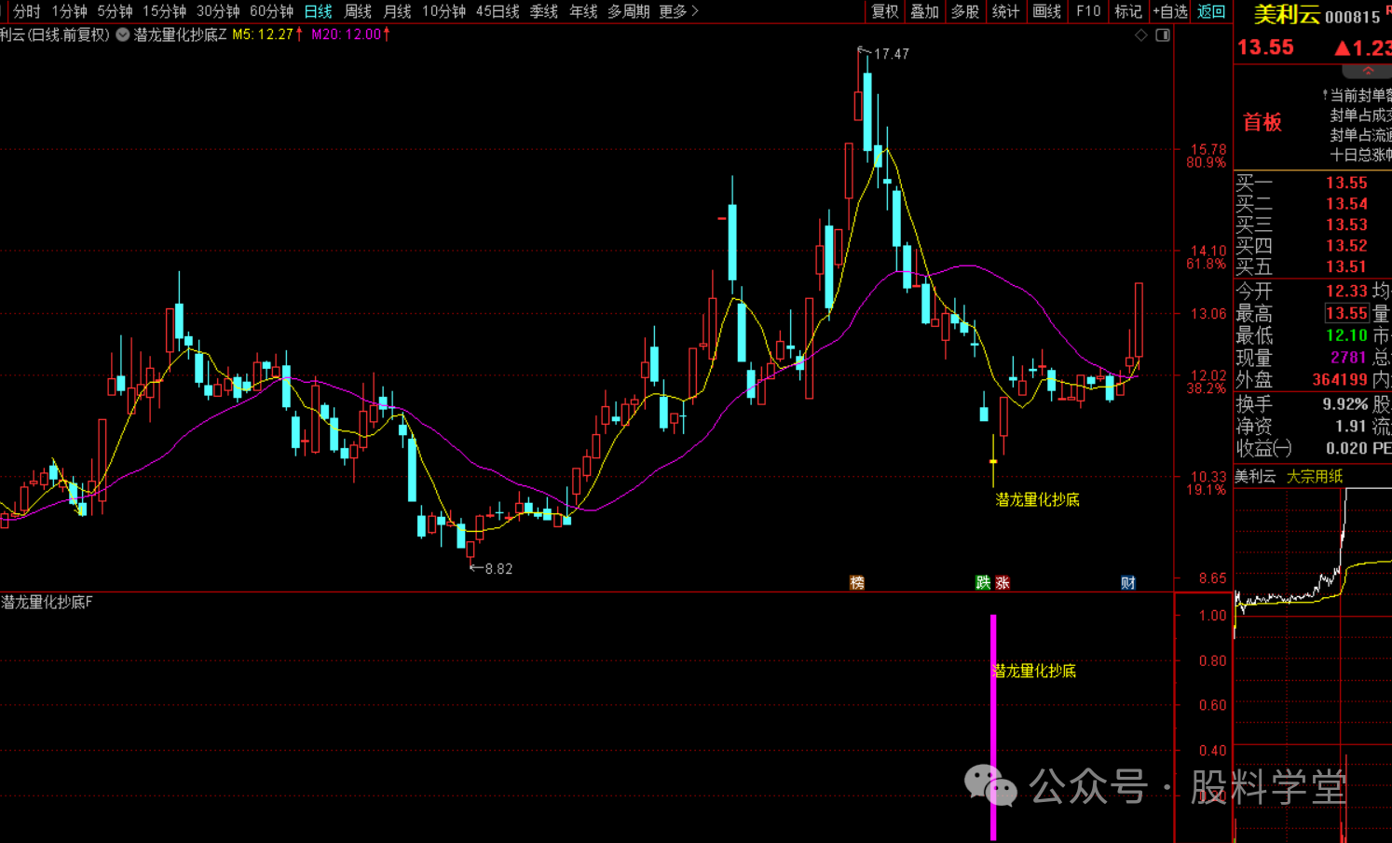Viewport: 1392px width, 843px height.
Task: Click the magenta signal bar in sub-chart
Action: tap(993, 727)
